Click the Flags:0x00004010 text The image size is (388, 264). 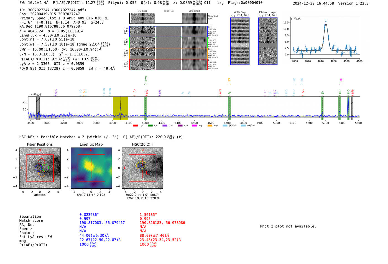click(x=245, y=3)
